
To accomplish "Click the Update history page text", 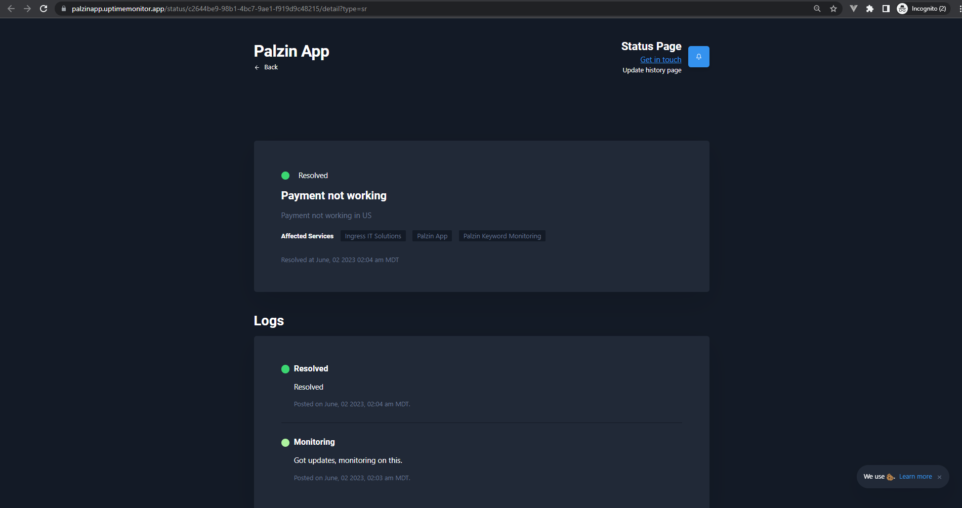I will point(652,70).
